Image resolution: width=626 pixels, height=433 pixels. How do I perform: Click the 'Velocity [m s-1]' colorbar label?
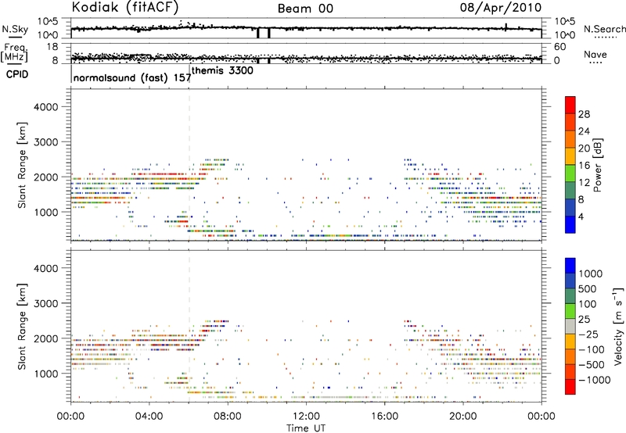tap(618, 326)
